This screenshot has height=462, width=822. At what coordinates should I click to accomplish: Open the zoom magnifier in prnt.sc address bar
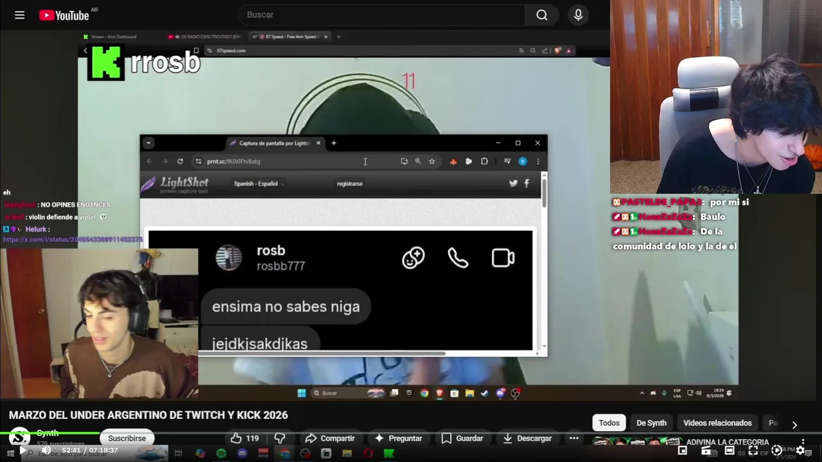[x=418, y=161]
